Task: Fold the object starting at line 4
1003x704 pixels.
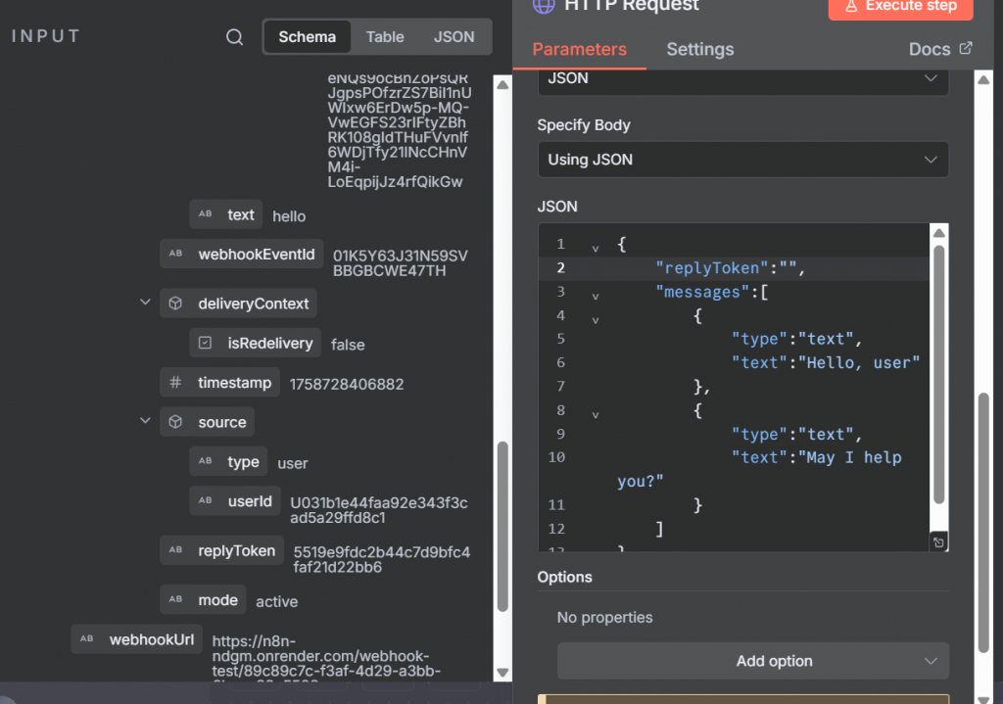Action: click(x=596, y=320)
